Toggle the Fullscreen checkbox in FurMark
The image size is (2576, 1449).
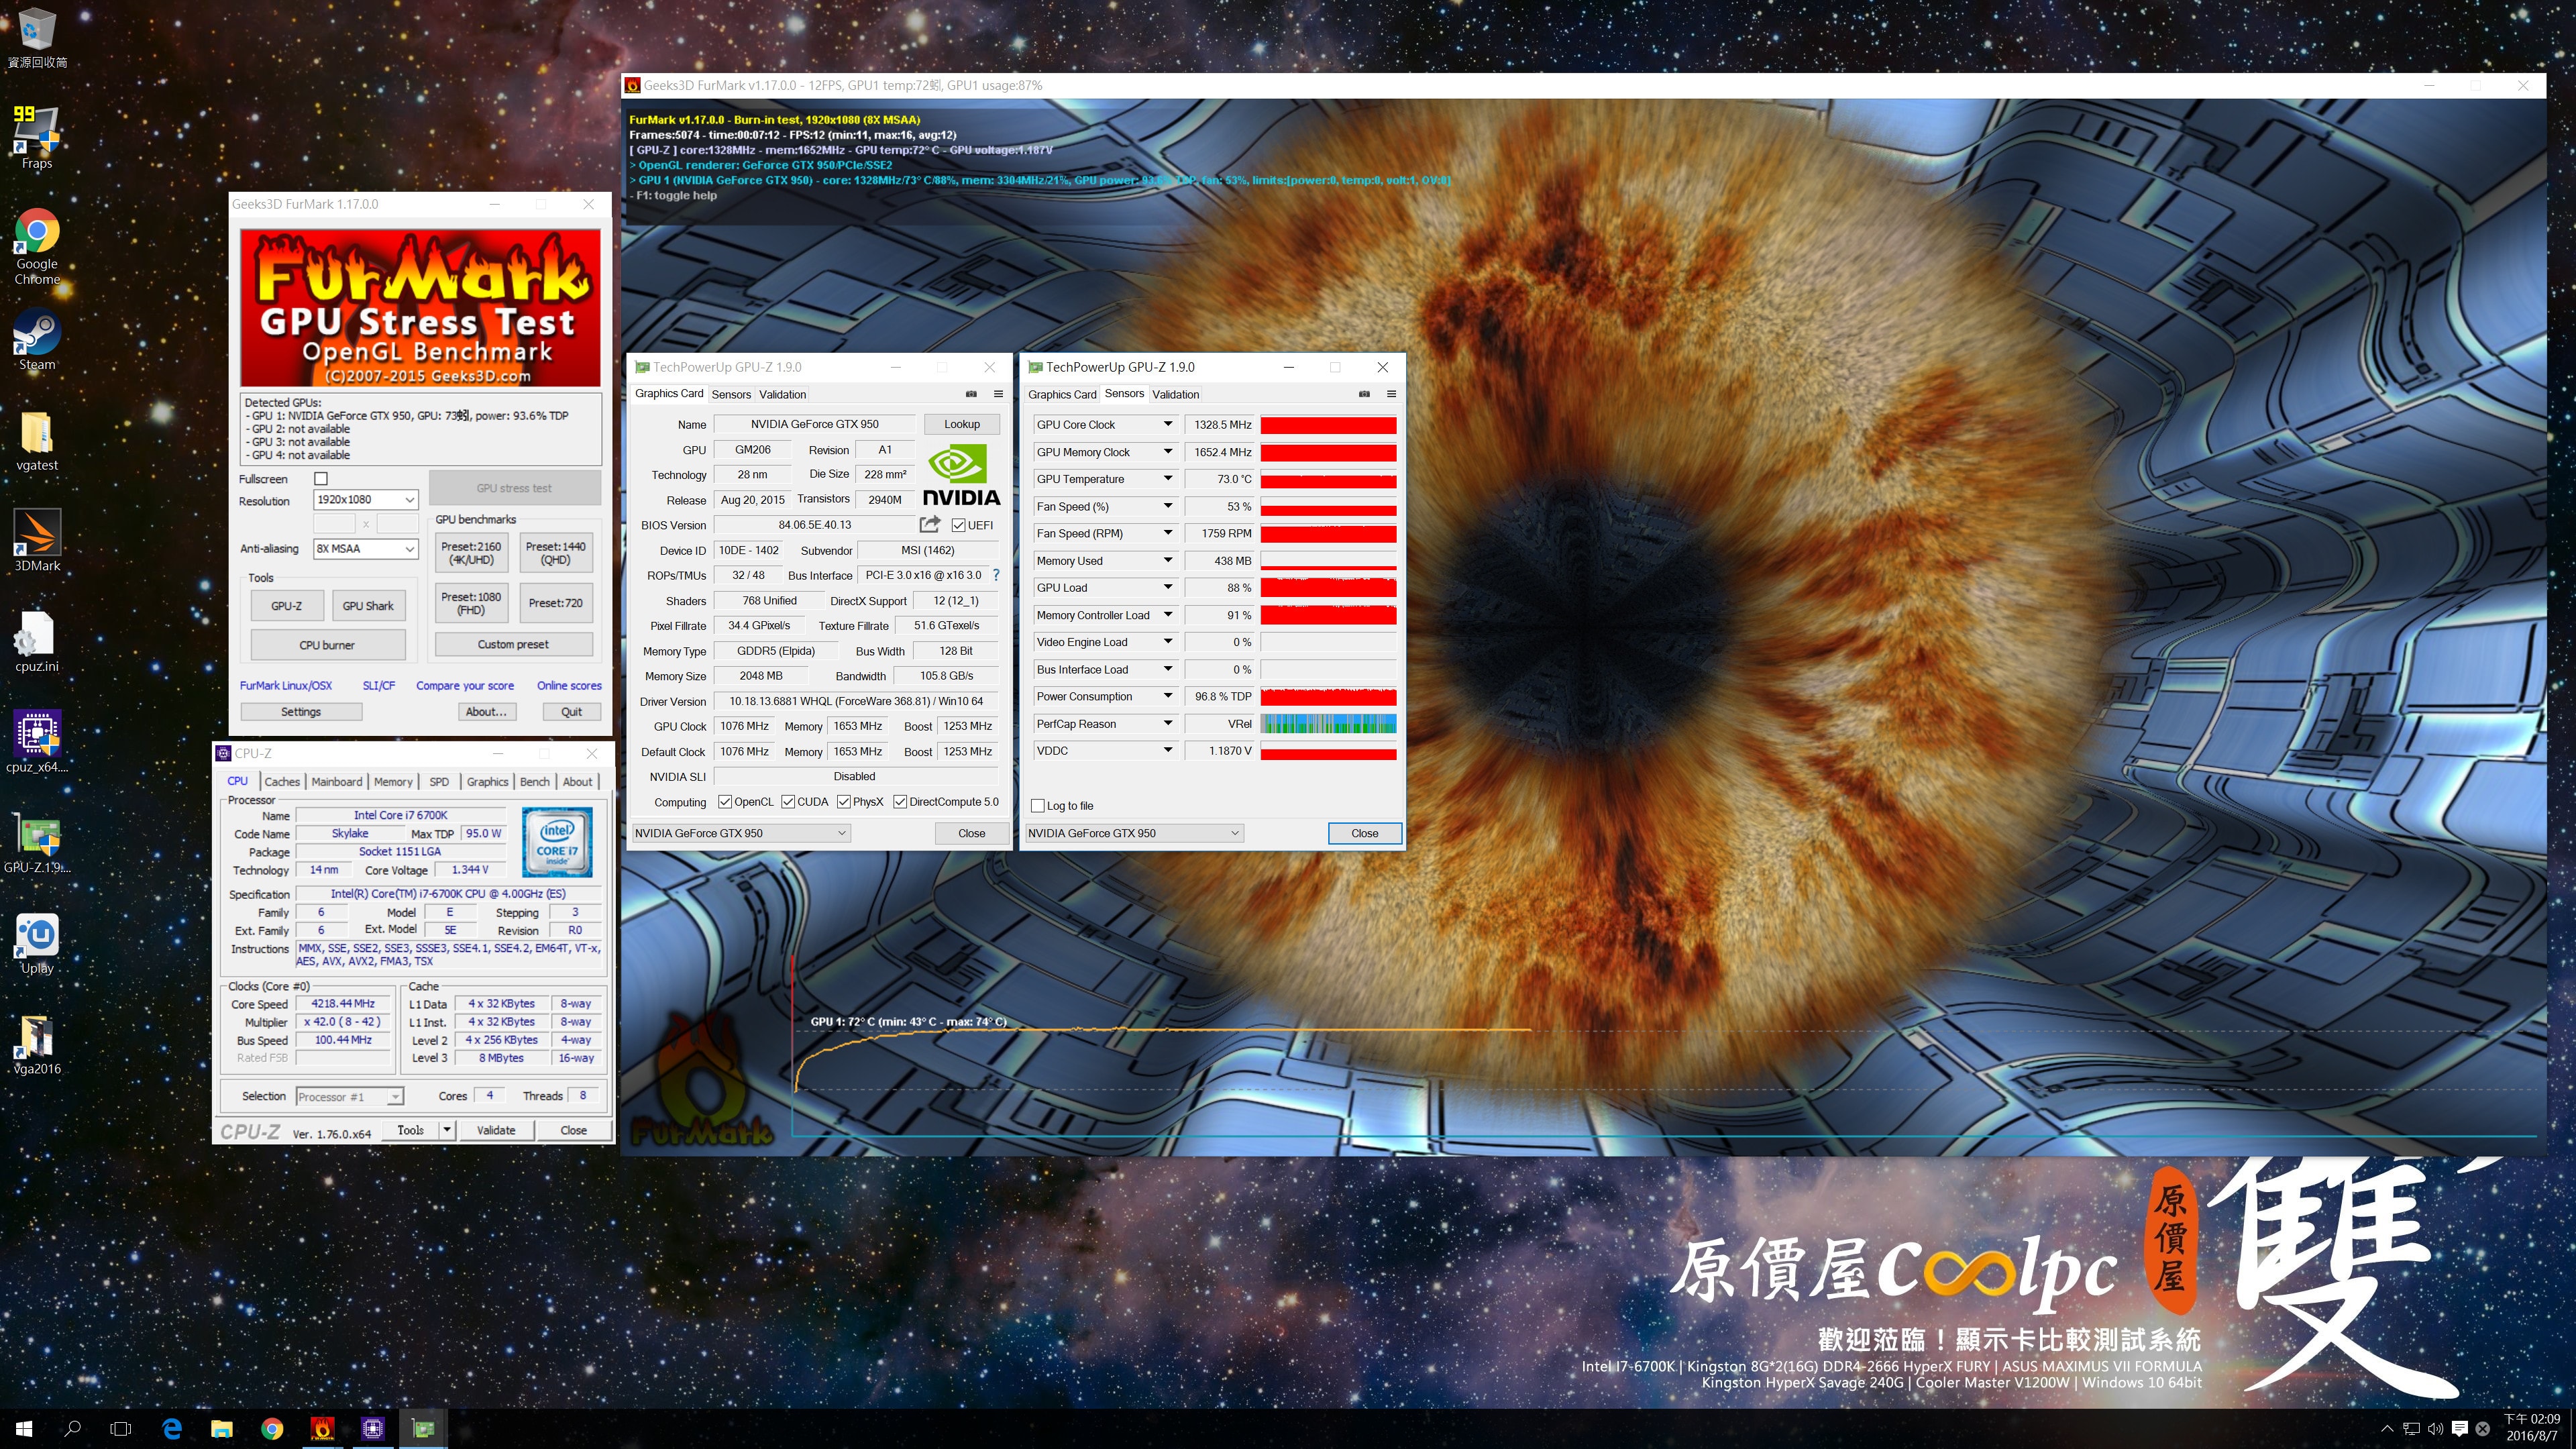coord(321,479)
